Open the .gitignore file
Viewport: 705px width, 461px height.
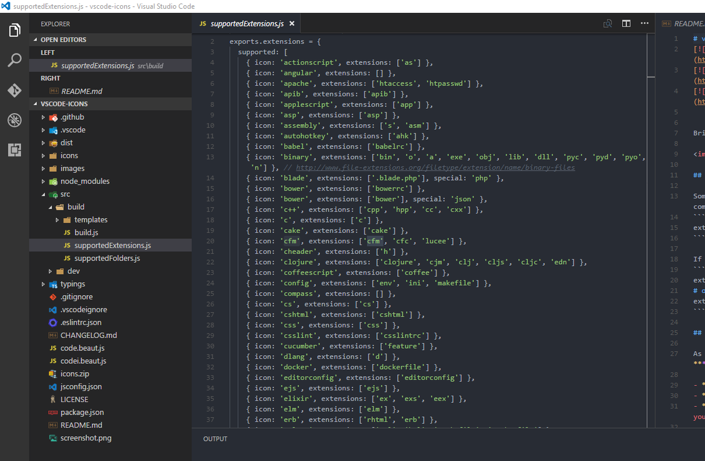point(110,296)
